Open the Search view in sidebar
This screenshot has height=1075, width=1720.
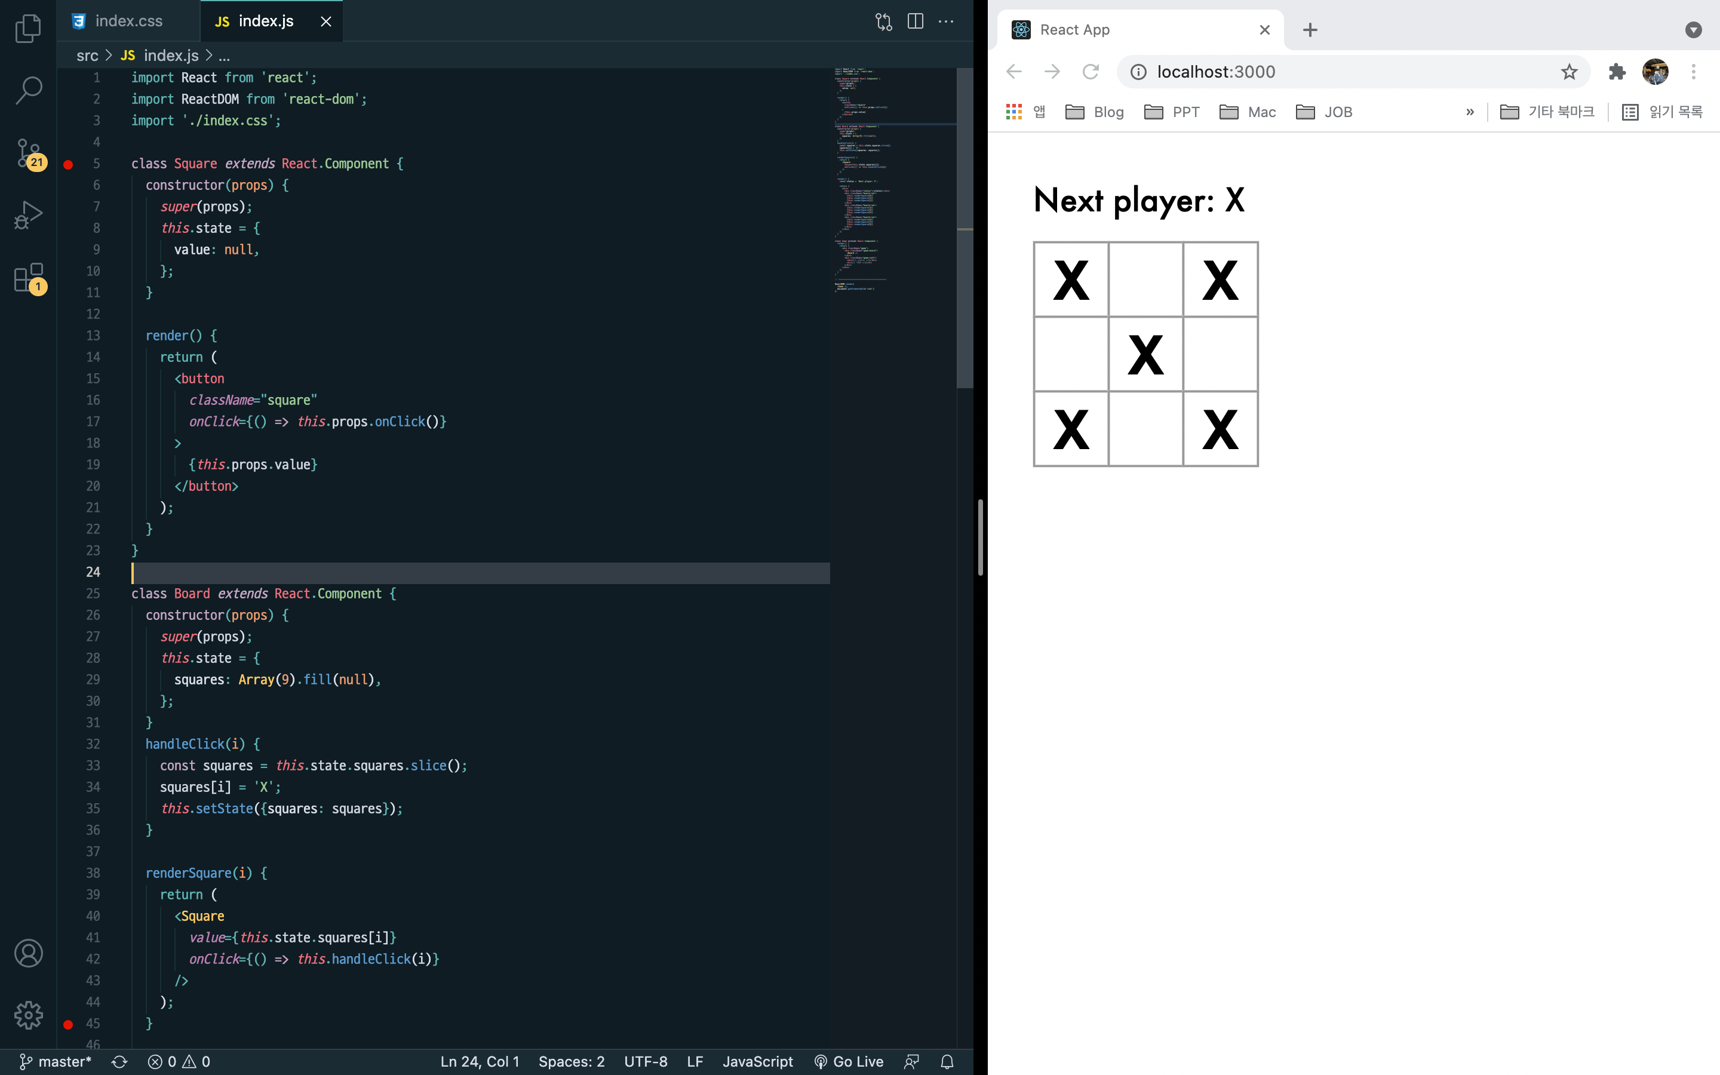29,90
